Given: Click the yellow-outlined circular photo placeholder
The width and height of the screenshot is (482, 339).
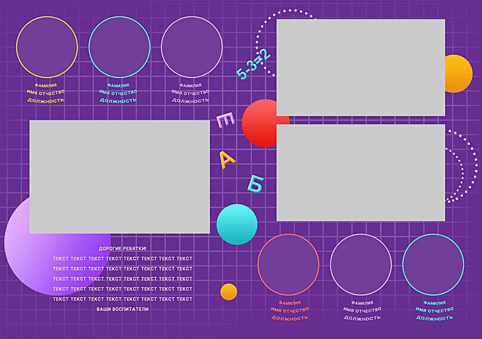Looking at the screenshot, I should click(x=47, y=47).
